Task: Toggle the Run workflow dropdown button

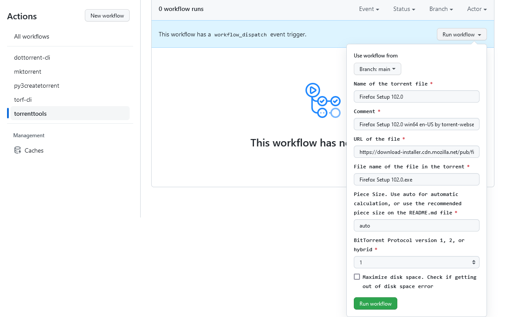Action: click(461, 34)
